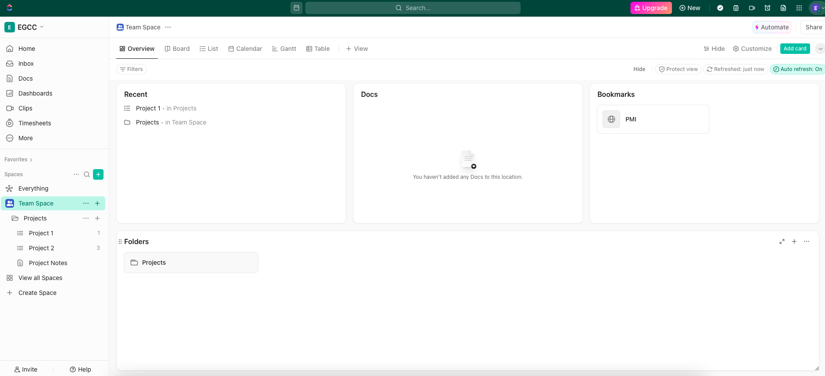Image resolution: width=825 pixels, height=376 pixels.
Task: Open the apps grid icon in the top bar
Action: 799,8
